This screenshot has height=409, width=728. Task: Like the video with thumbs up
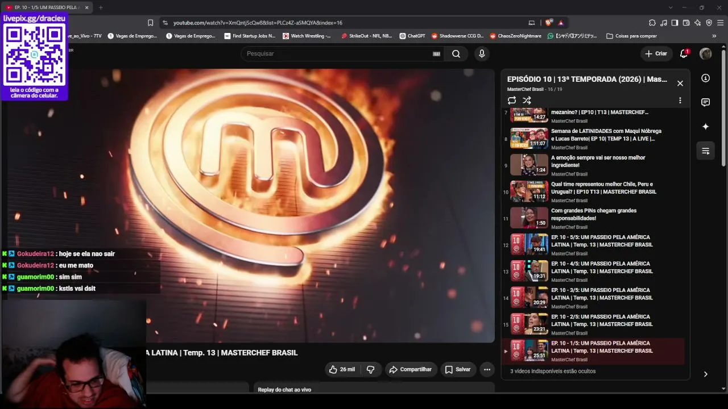point(342,369)
